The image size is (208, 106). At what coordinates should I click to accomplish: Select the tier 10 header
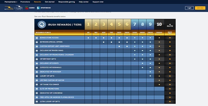pos(159,24)
